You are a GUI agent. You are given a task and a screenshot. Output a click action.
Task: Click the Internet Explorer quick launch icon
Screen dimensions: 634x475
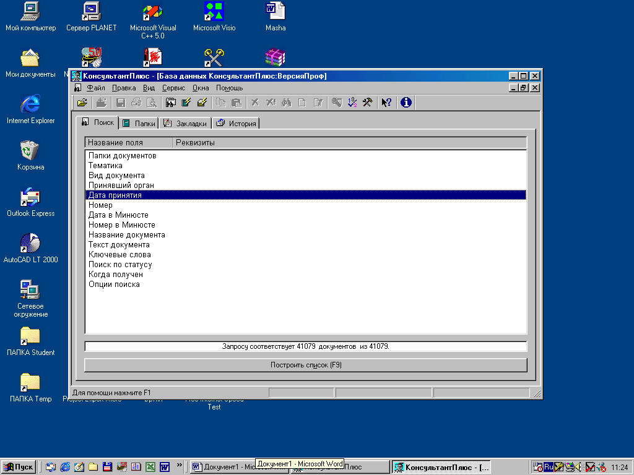(65, 468)
